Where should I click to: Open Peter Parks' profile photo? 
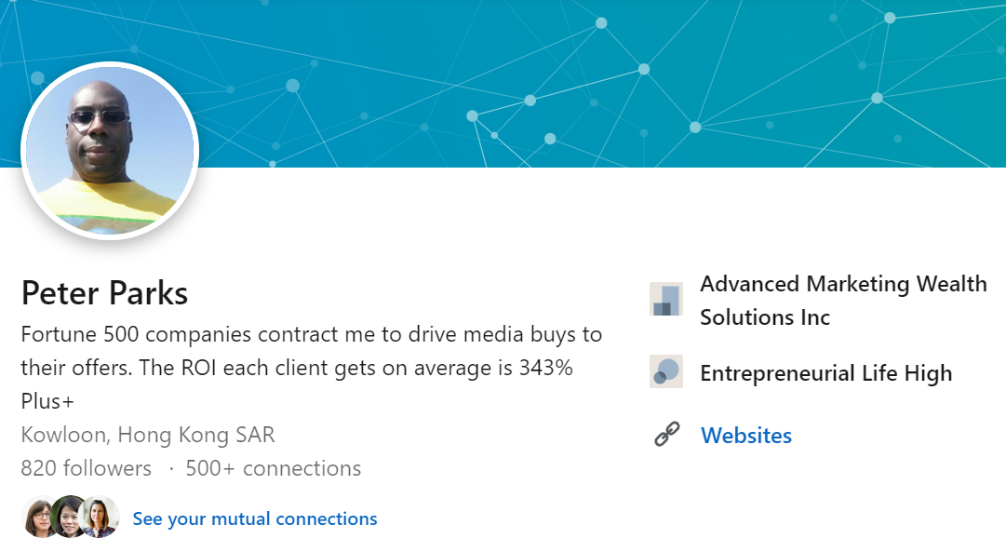(x=110, y=151)
